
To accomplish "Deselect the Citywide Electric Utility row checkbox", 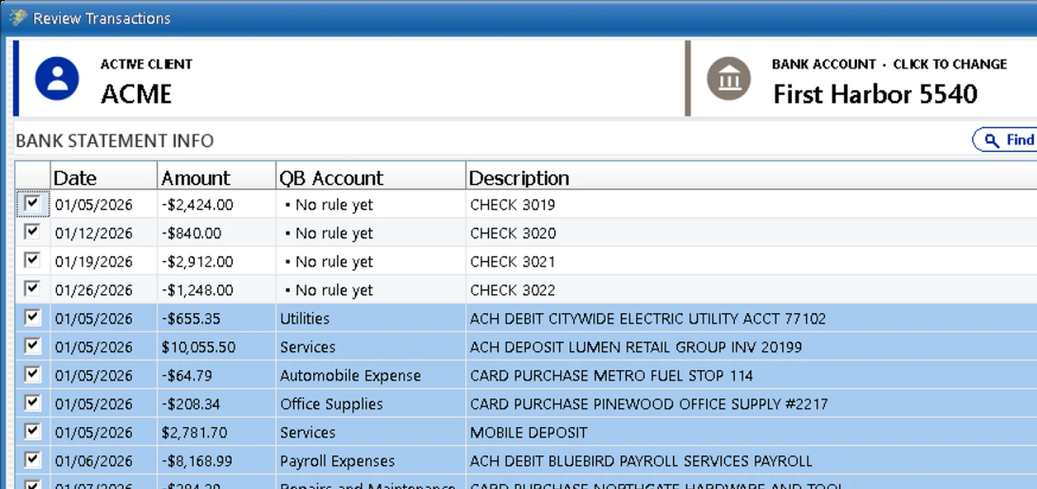I will (32, 317).
